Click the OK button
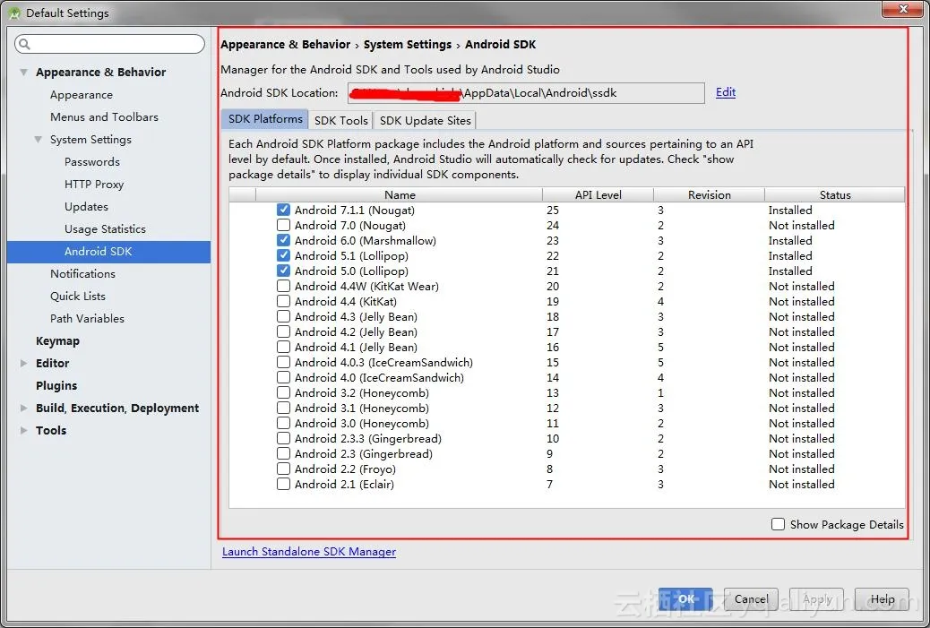The image size is (930, 628). [685, 599]
